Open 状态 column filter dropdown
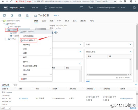This screenshot has width=138, height=110. [49, 89]
